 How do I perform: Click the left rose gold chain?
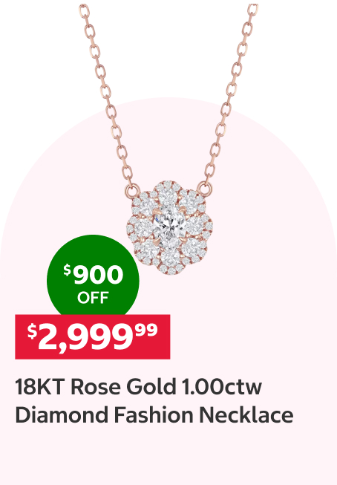pos(107,94)
